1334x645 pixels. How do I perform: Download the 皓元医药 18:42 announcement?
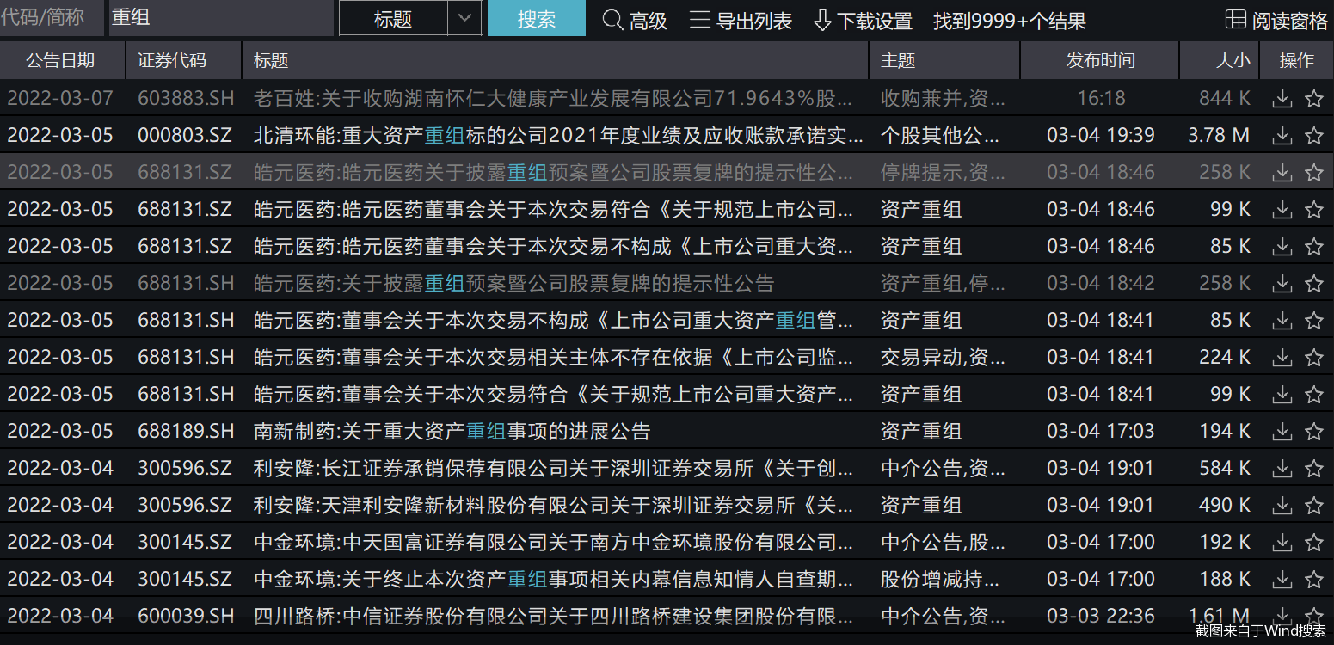point(1282,284)
